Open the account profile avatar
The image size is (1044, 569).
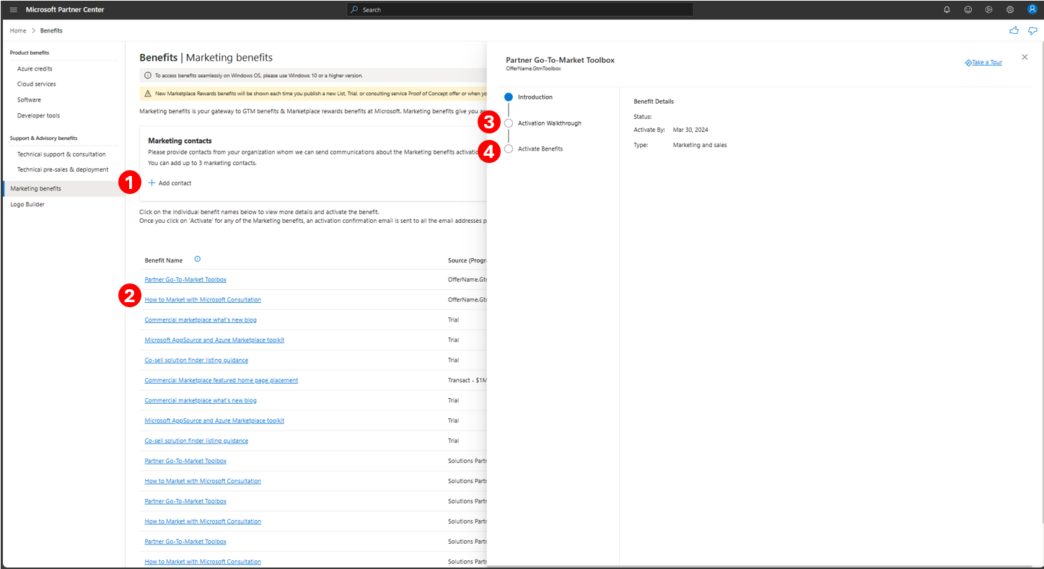click(1032, 9)
